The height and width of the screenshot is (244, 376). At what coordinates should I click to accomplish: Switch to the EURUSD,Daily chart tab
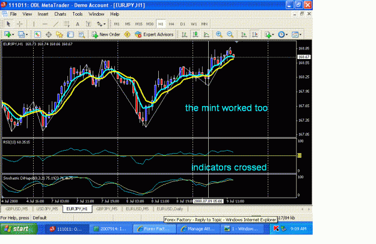point(170,209)
